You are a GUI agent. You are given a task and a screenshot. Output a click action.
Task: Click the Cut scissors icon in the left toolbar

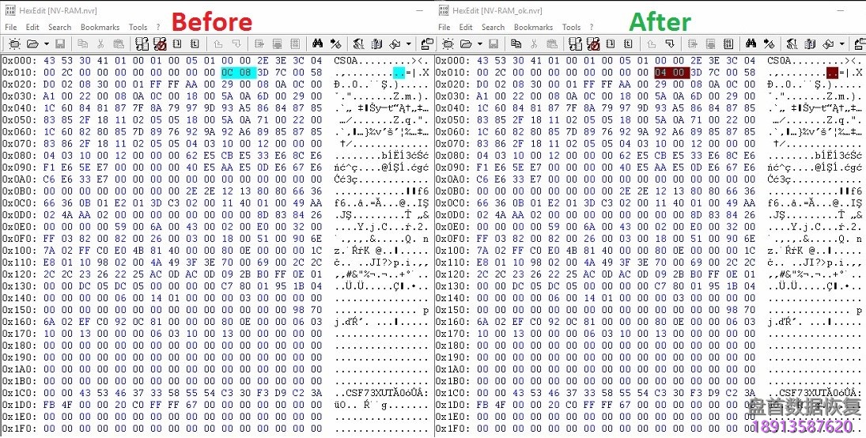point(101,44)
